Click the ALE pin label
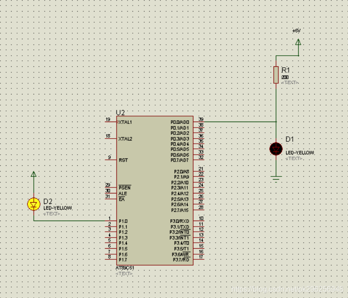This screenshot has width=348, height=298. tap(122, 193)
